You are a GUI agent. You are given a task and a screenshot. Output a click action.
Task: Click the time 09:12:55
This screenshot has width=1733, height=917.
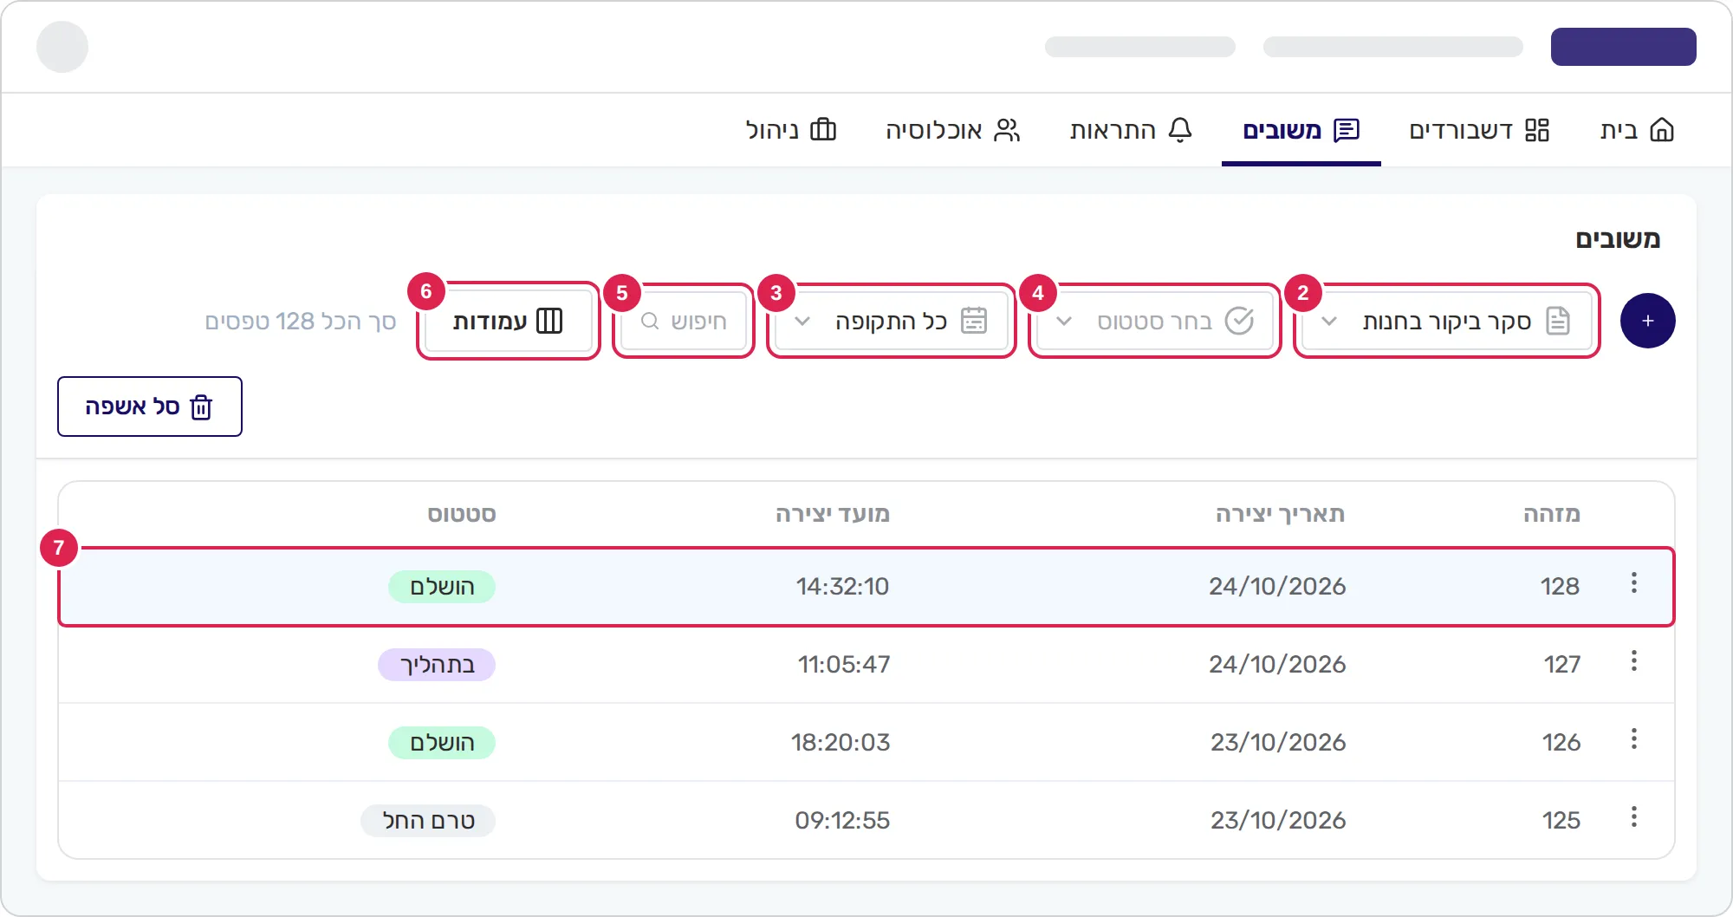[x=842, y=821]
